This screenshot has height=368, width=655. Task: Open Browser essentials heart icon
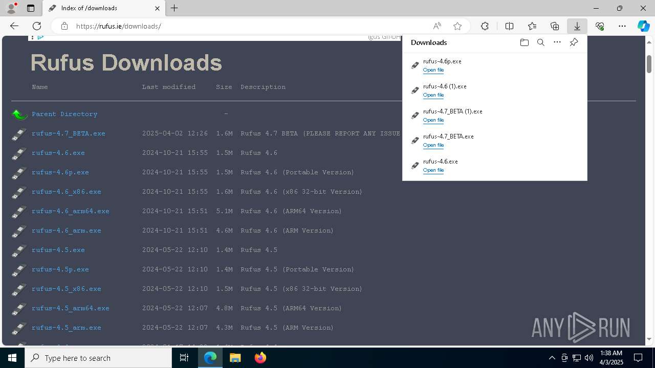tap(600, 26)
